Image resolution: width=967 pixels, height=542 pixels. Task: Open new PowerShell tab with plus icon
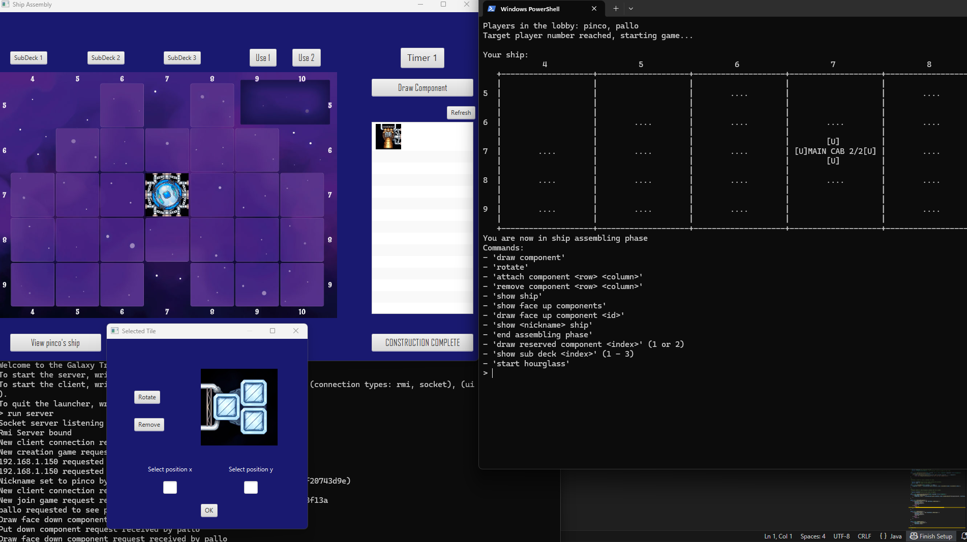click(616, 9)
